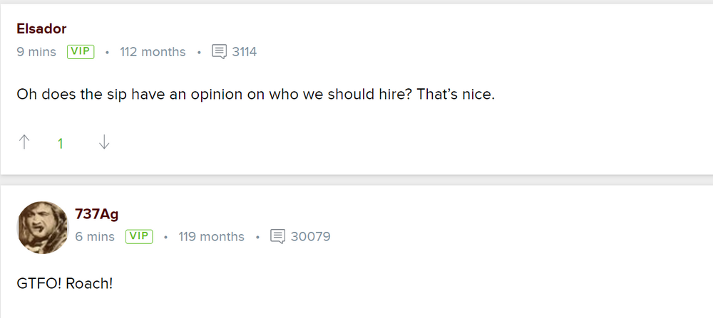This screenshot has height=318, width=713.
Task: Click 737Ag's "119 months" membership label
Action: tap(211, 236)
